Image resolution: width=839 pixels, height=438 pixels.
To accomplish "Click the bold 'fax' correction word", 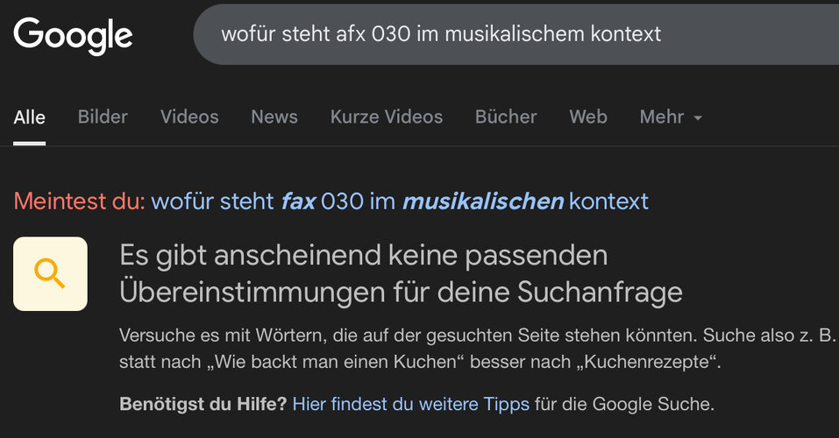I will tap(298, 201).
